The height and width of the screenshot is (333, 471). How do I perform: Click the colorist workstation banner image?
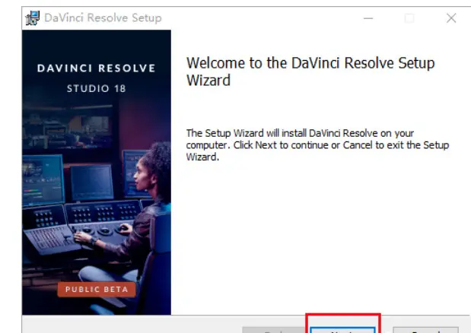click(x=97, y=172)
